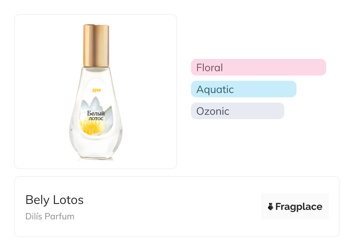This screenshot has width=354, height=251.
Task: Open the 'Bely Lotos' fragrance title
Action: pyautogui.click(x=54, y=200)
